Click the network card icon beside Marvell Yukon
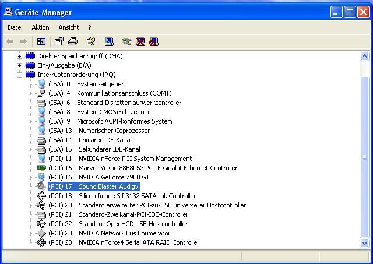 (x=41, y=168)
